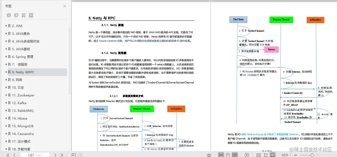Open the "17. 设计模式" chapter
This screenshot has height=157, width=337.
click(x=21, y=141)
